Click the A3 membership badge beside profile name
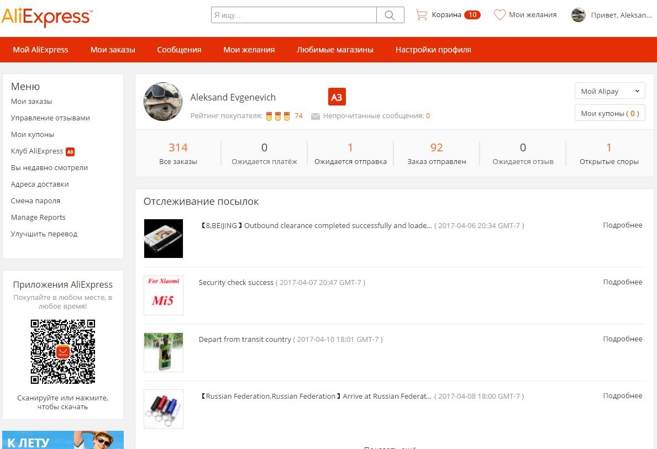This screenshot has height=449, width=657. pos(337,97)
